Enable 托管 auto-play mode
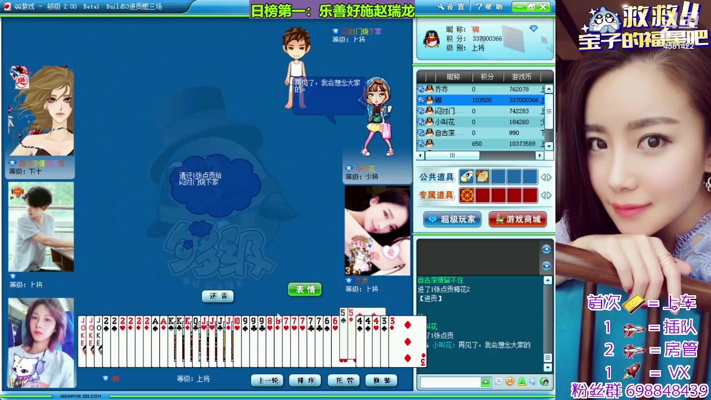This screenshot has height=400, width=711. (343, 380)
